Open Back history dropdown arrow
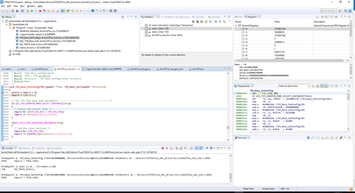Screen dimensions: 355x193 (x=81, y=11)
